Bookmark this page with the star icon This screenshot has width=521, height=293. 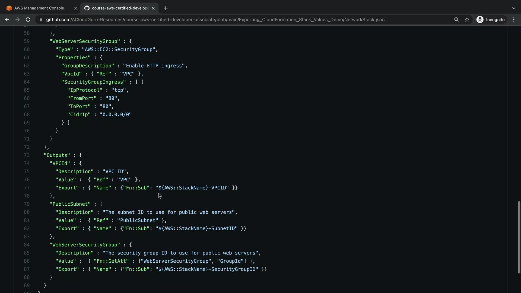click(467, 20)
